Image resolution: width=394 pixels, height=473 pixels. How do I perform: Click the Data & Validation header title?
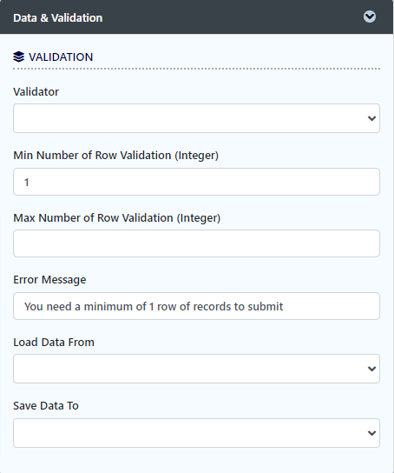click(x=58, y=17)
